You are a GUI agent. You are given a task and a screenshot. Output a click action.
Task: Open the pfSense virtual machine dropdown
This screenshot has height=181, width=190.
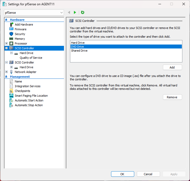[61, 13]
